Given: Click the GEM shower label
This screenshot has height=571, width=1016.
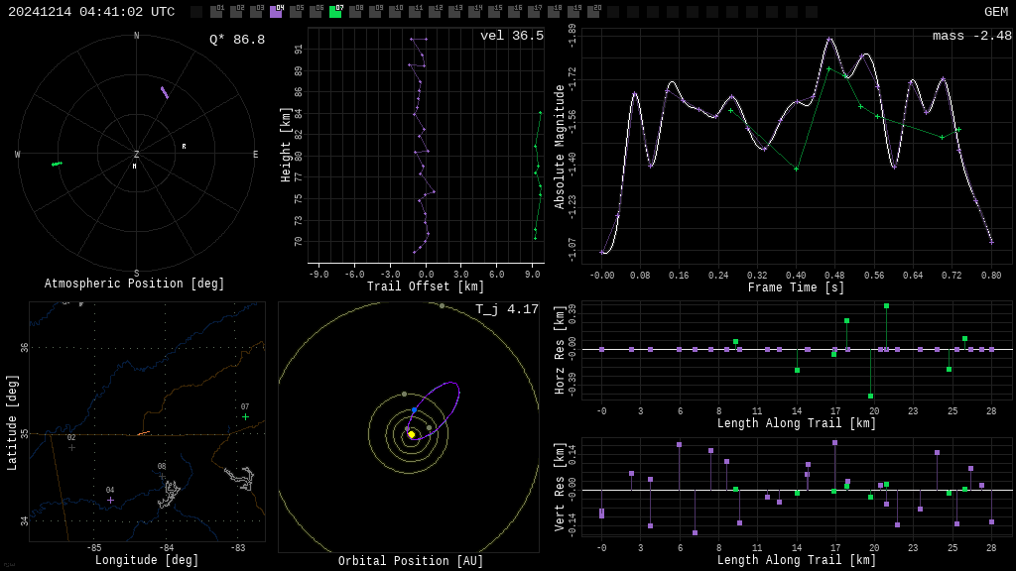Looking at the screenshot, I should [995, 12].
